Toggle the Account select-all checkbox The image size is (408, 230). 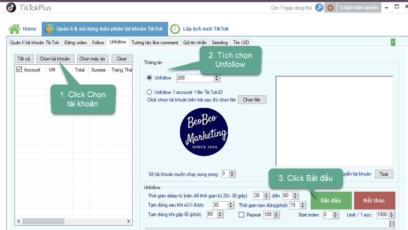(x=19, y=70)
